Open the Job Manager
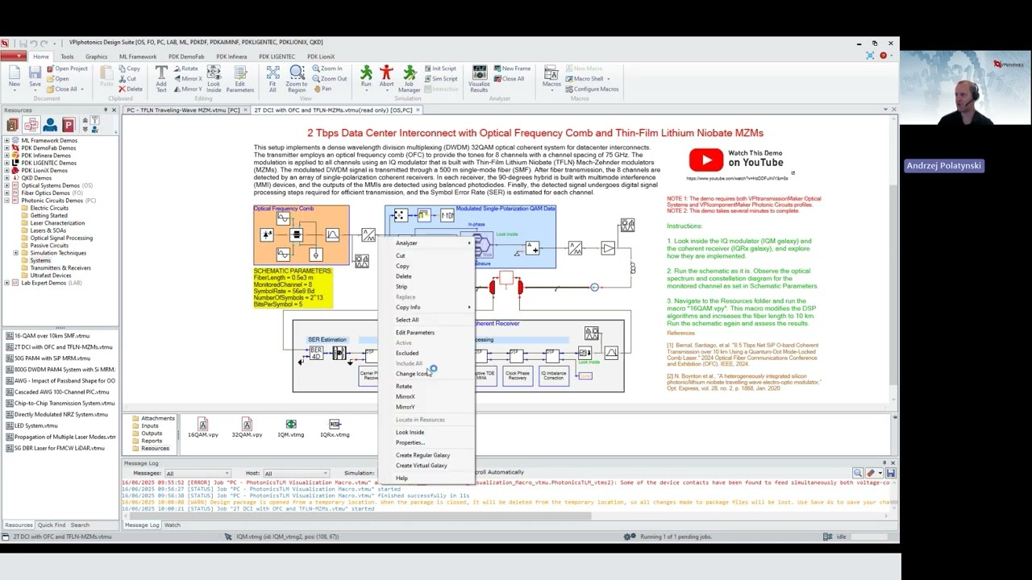Viewport: 1032px width, 580px height. tap(410, 78)
